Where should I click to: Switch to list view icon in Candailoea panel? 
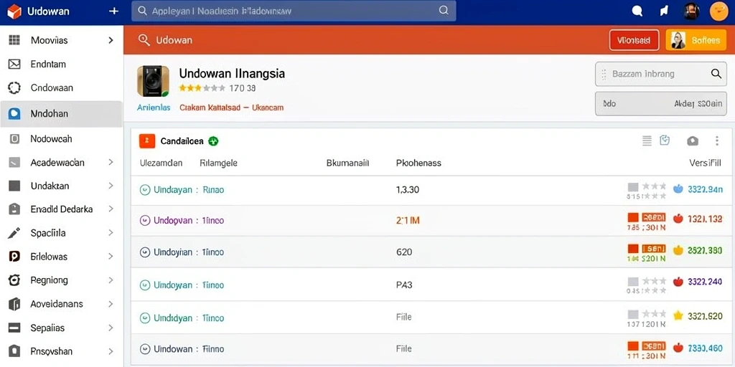click(647, 141)
